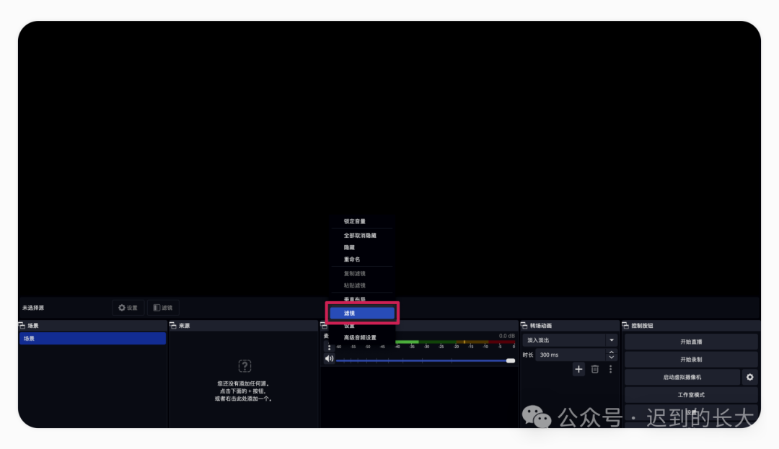Select 滤镜 in the context menu
Image resolution: width=779 pixels, height=449 pixels.
pos(362,314)
